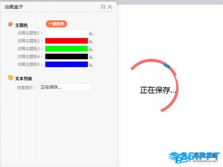Screen dimensions: 223x167
Task: Select the black theme color 4 swatch
Action: pyautogui.click(x=66, y=56)
